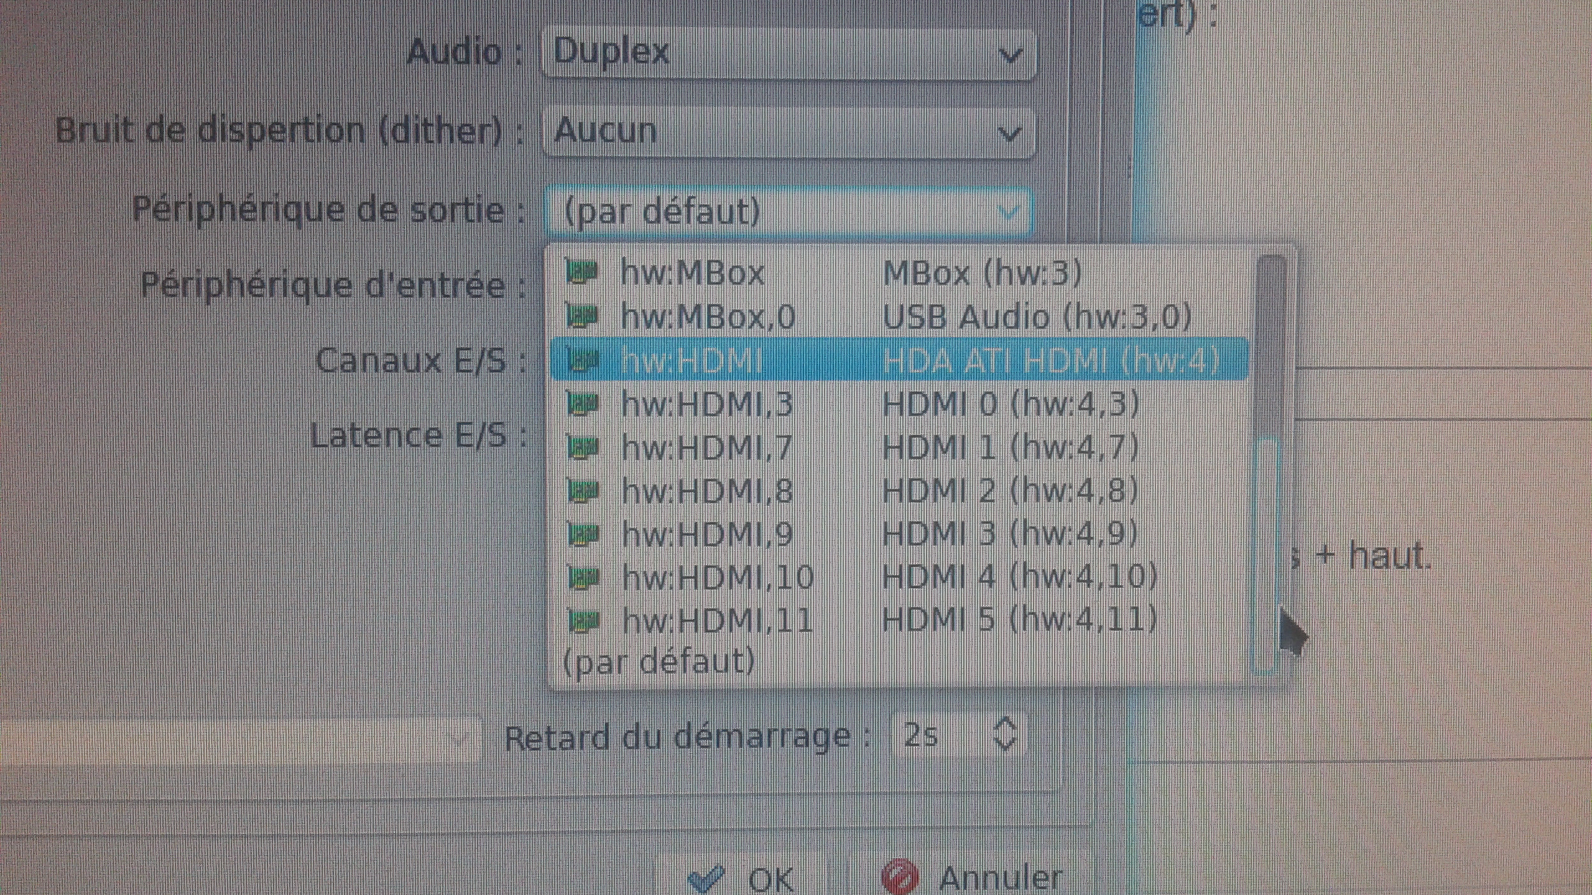The image size is (1592, 895).
Task: Click the card icon next to hw:HDMI,11
Action: (x=584, y=620)
